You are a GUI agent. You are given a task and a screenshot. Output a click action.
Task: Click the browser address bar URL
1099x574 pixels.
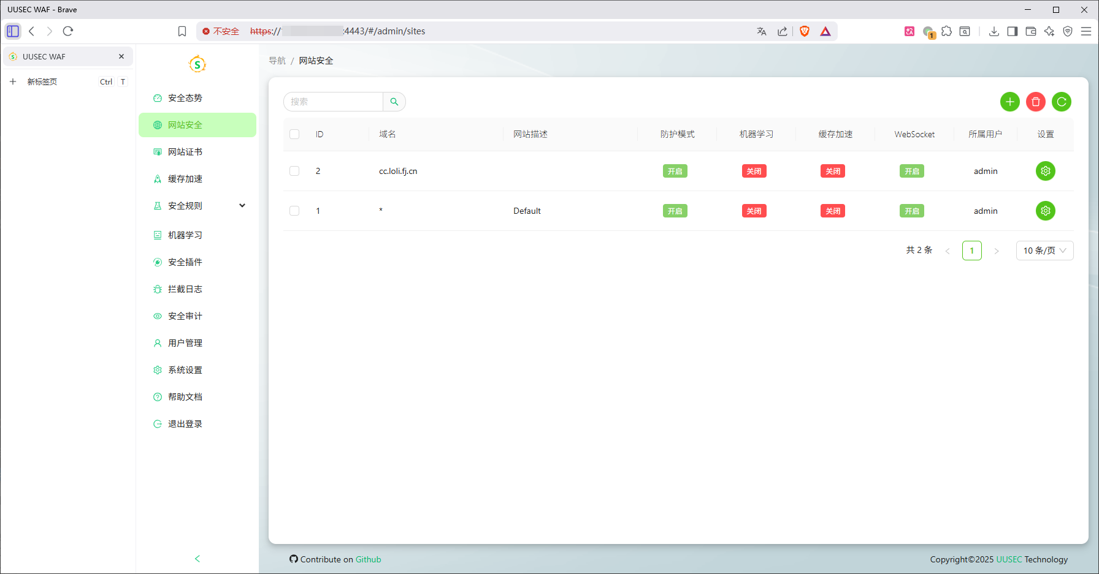point(338,31)
